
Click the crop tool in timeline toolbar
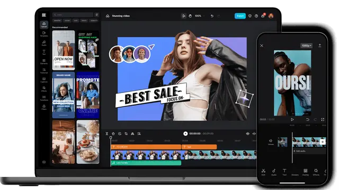[126, 134]
